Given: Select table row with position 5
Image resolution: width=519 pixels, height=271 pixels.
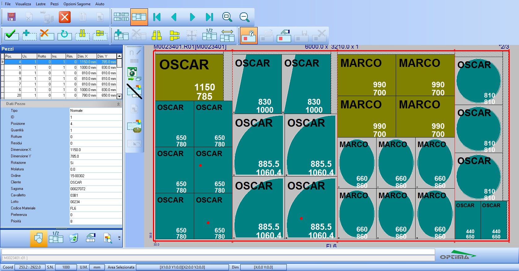Looking at the screenshot, I should pos(60,67).
